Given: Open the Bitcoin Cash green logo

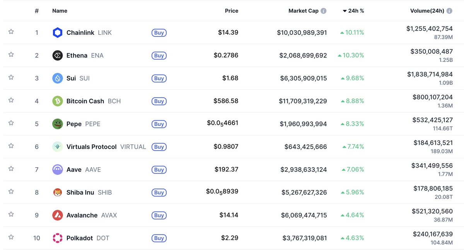Looking at the screenshot, I should pos(57,101).
